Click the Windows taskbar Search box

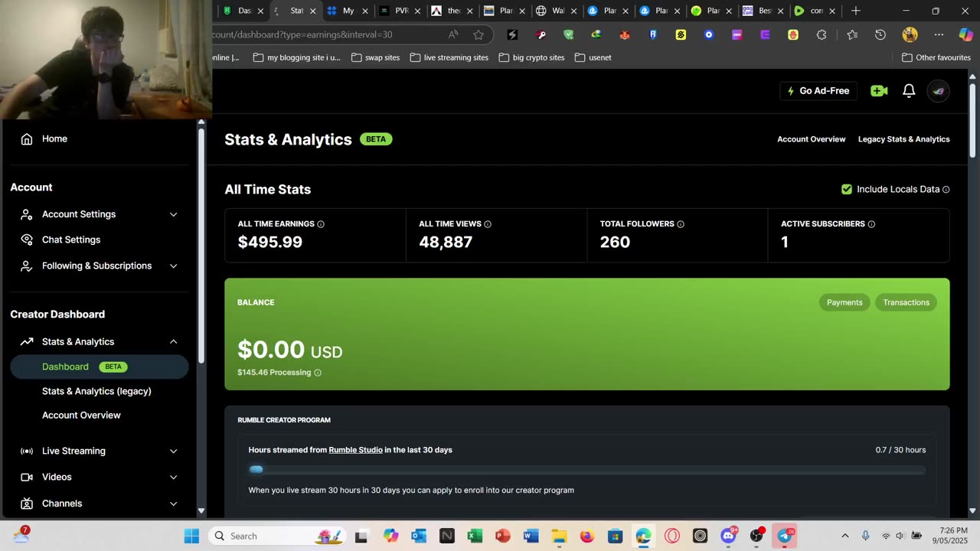point(277,536)
